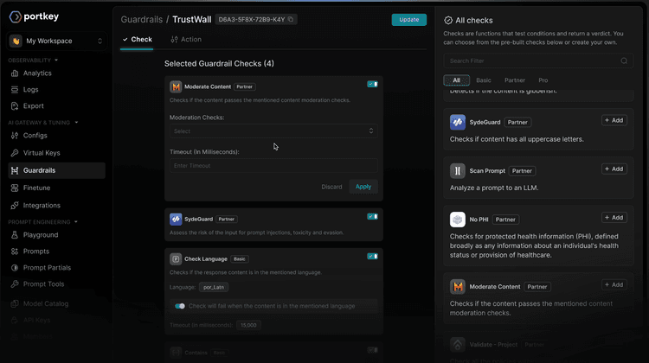Image resolution: width=649 pixels, height=363 pixels.
Task: Copy the guardrail ID D6A3-5F8X-72B9-K4Y
Action: click(291, 19)
